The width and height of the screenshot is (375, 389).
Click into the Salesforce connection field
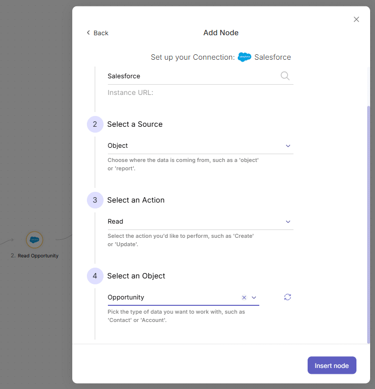pos(200,76)
